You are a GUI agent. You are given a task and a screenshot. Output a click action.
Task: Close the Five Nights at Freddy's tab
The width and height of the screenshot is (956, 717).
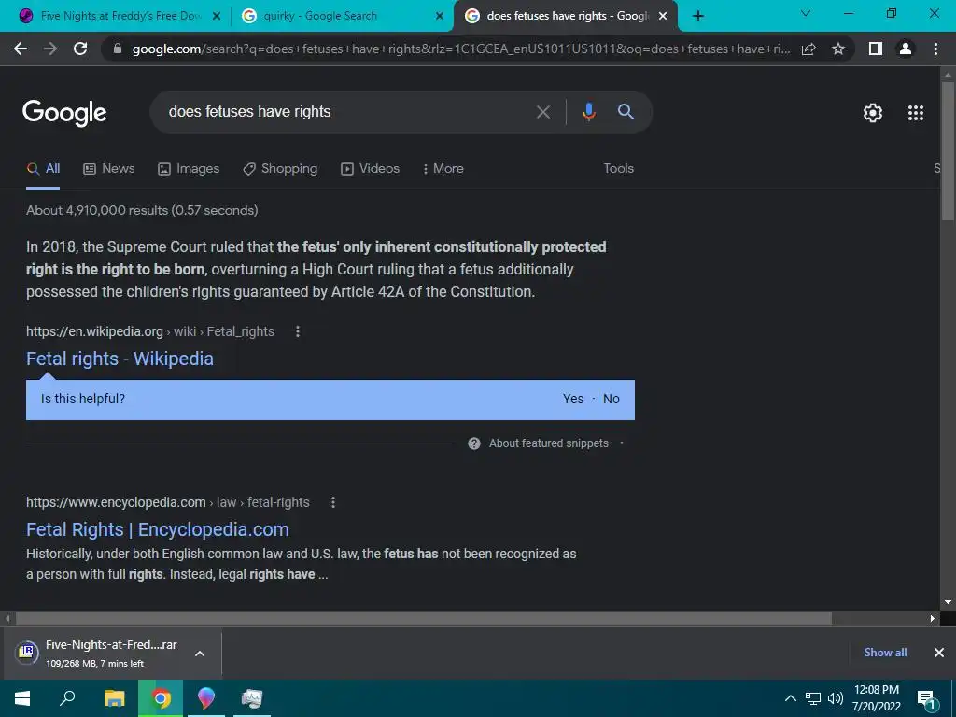tap(216, 16)
